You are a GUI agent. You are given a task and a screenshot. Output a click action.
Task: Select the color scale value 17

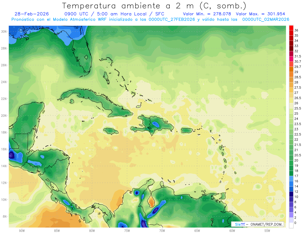point(296,176)
